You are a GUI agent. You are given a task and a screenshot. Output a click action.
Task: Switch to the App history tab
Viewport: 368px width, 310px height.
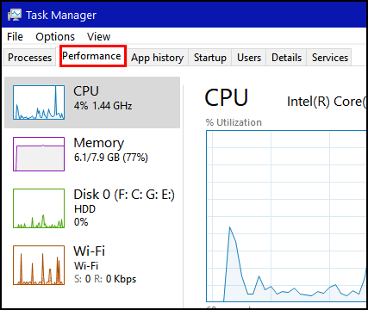click(x=157, y=58)
